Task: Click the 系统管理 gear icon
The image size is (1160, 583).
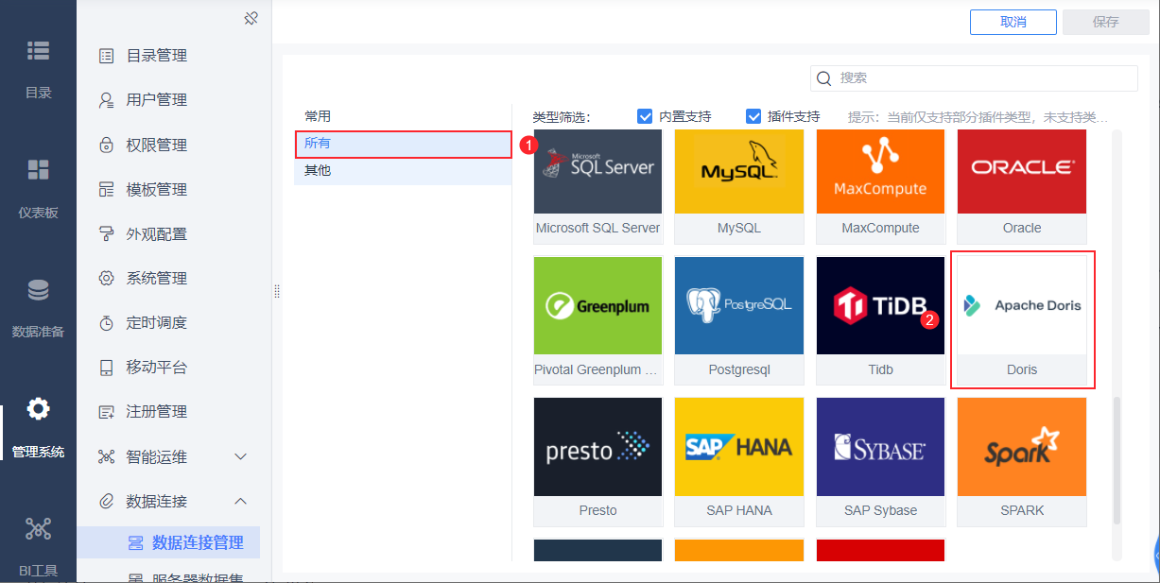Action: pyautogui.click(x=107, y=279)
